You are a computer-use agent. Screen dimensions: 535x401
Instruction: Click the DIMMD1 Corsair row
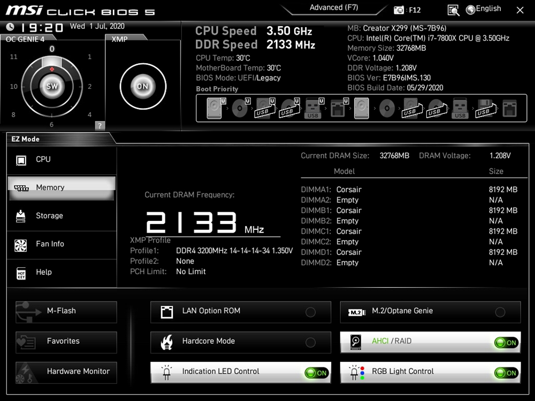tap(409, 252)
